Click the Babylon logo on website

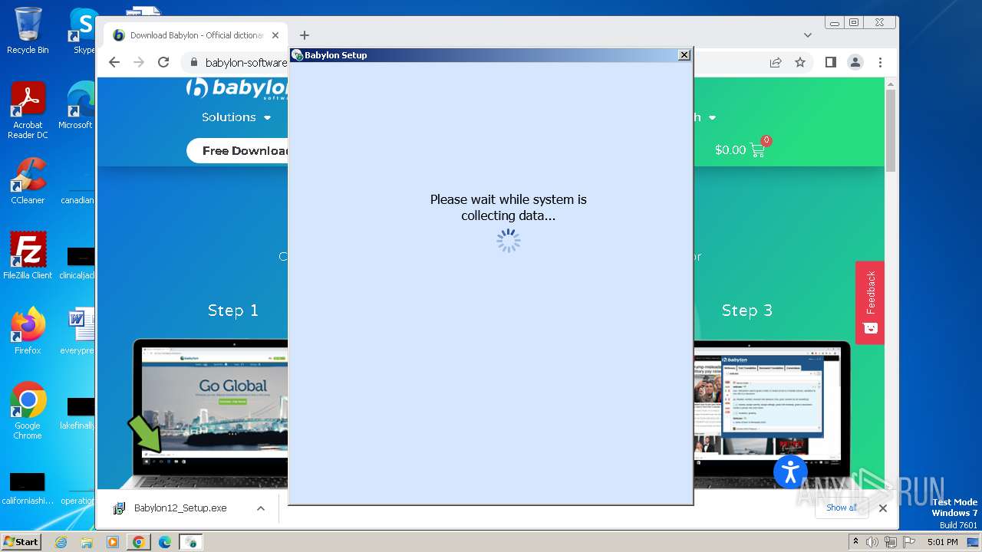click(237, 89)
